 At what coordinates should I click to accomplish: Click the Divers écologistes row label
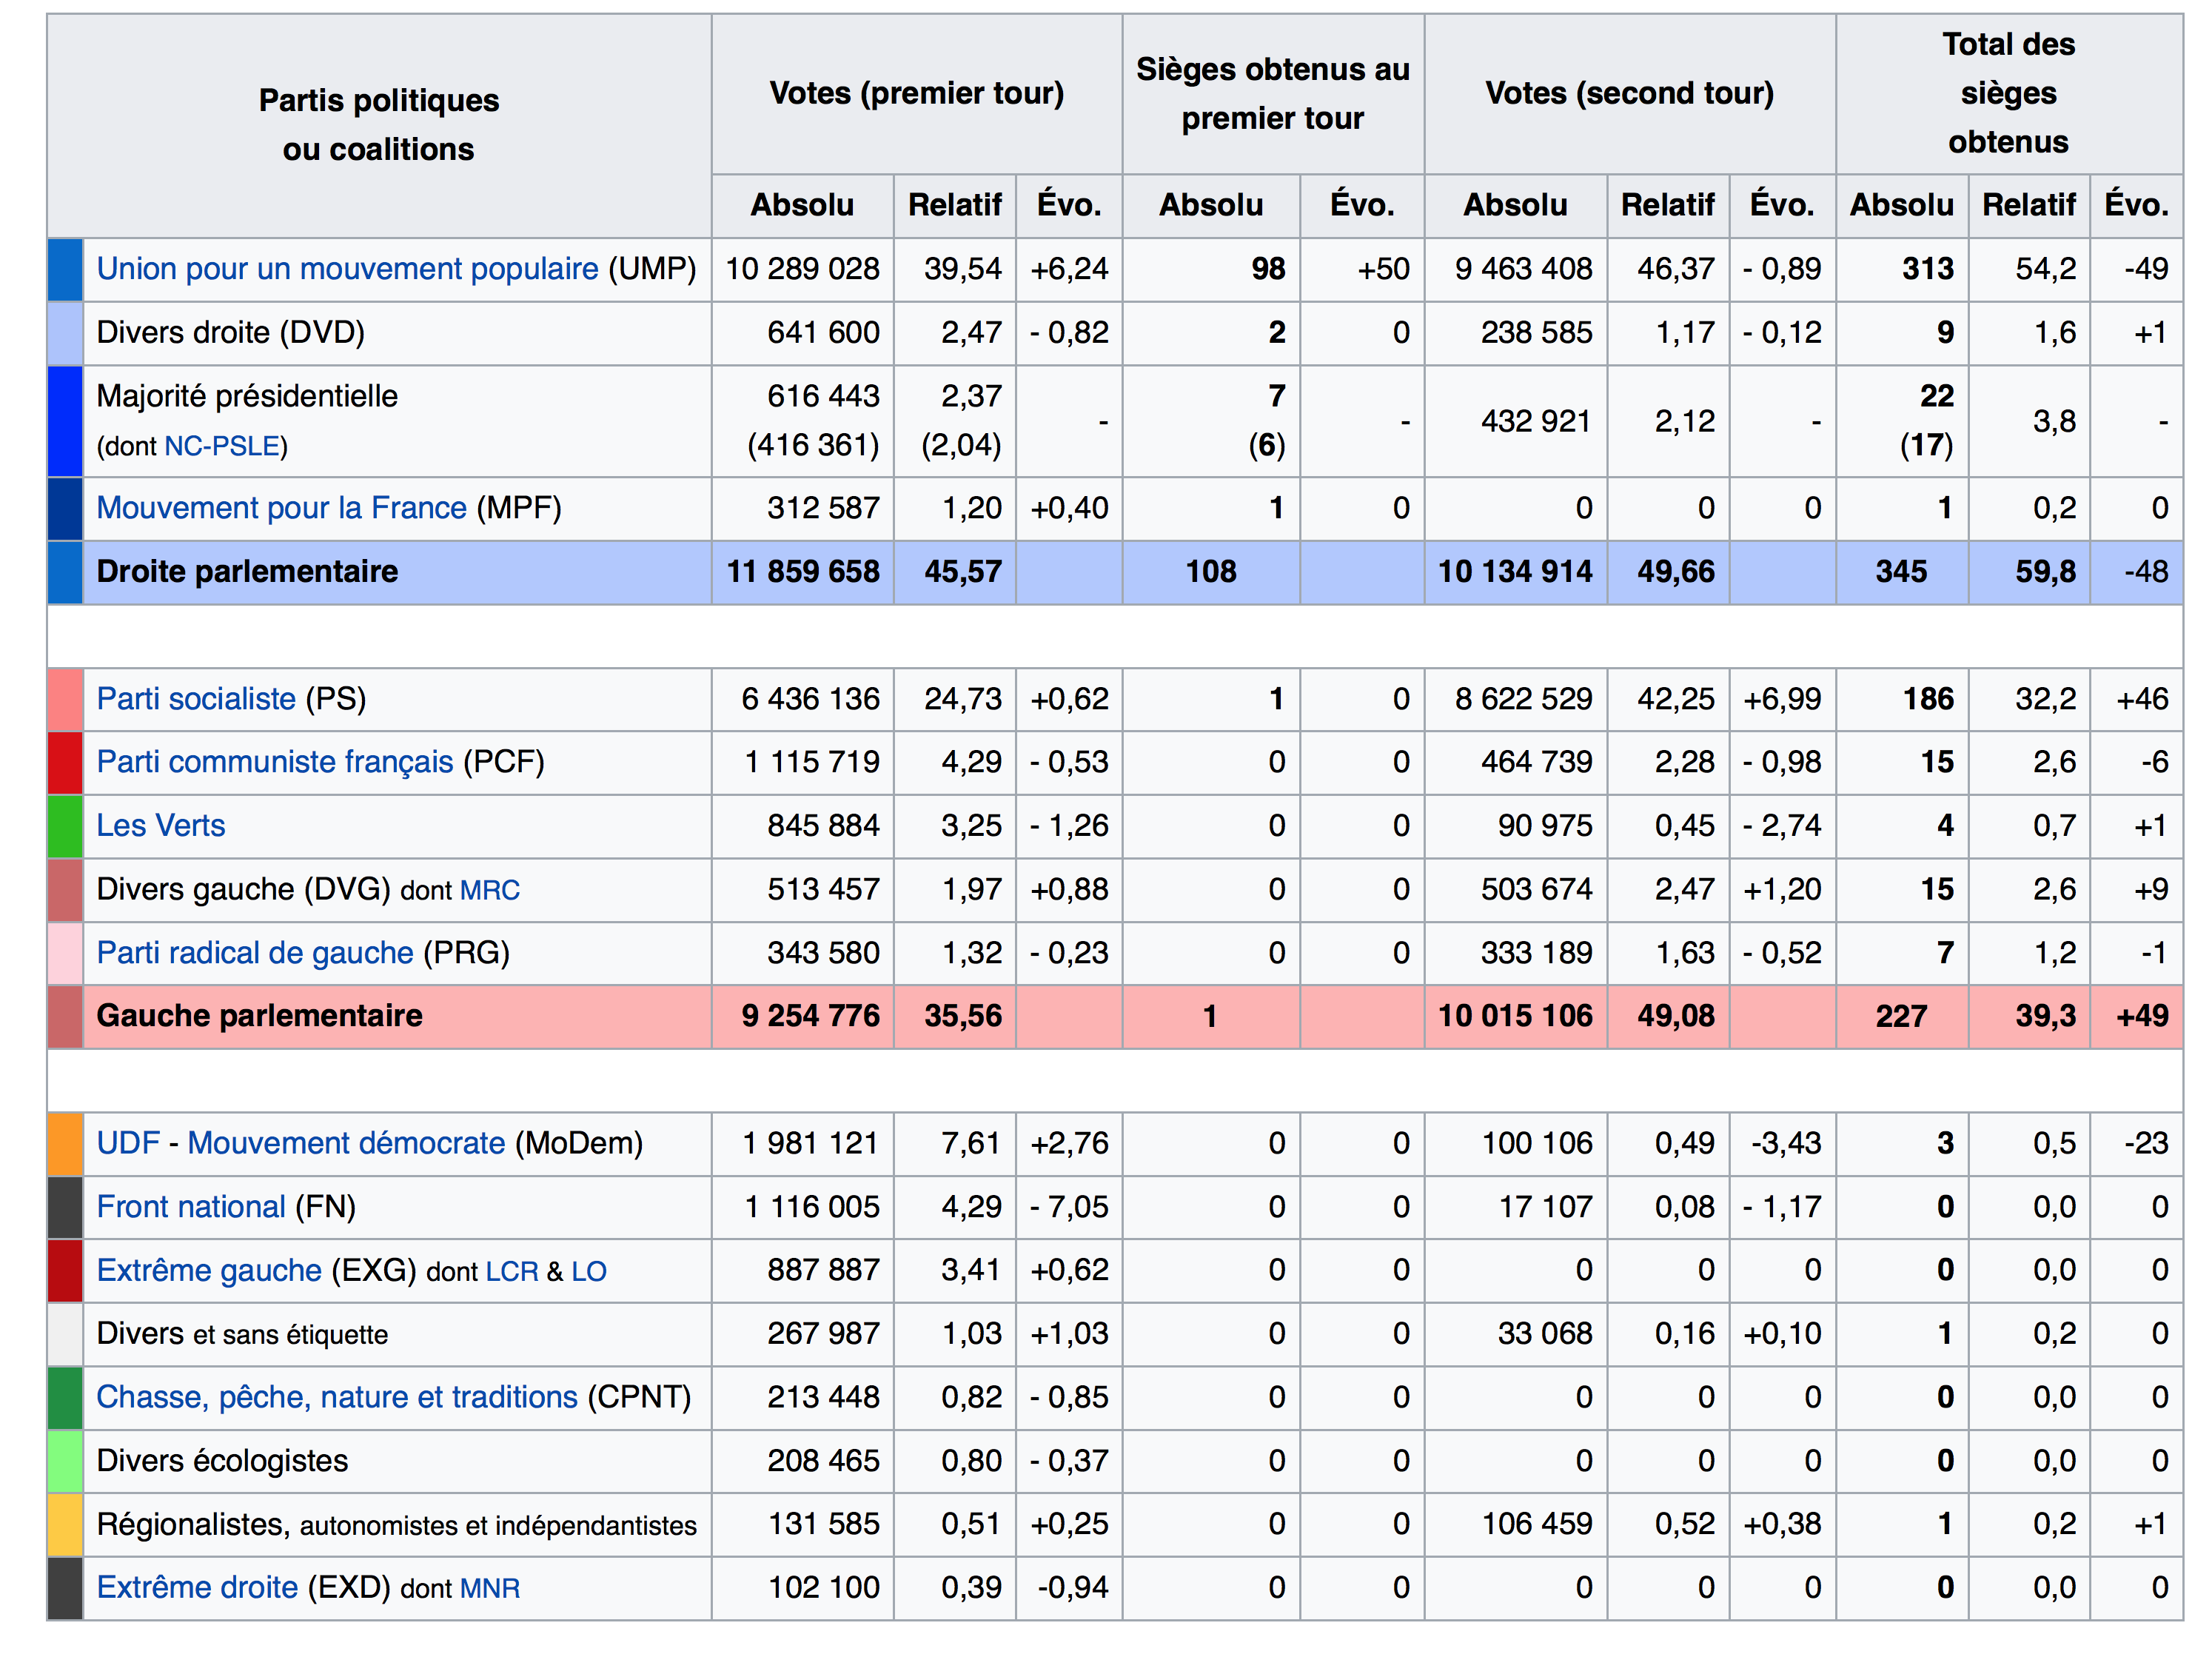(222, 1461)
